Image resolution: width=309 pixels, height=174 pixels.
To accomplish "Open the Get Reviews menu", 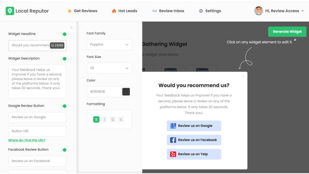I will click(82, 11).
